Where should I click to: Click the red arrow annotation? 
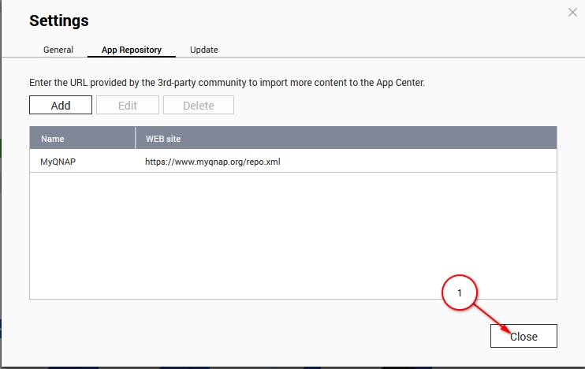click(x=493, y=319)
